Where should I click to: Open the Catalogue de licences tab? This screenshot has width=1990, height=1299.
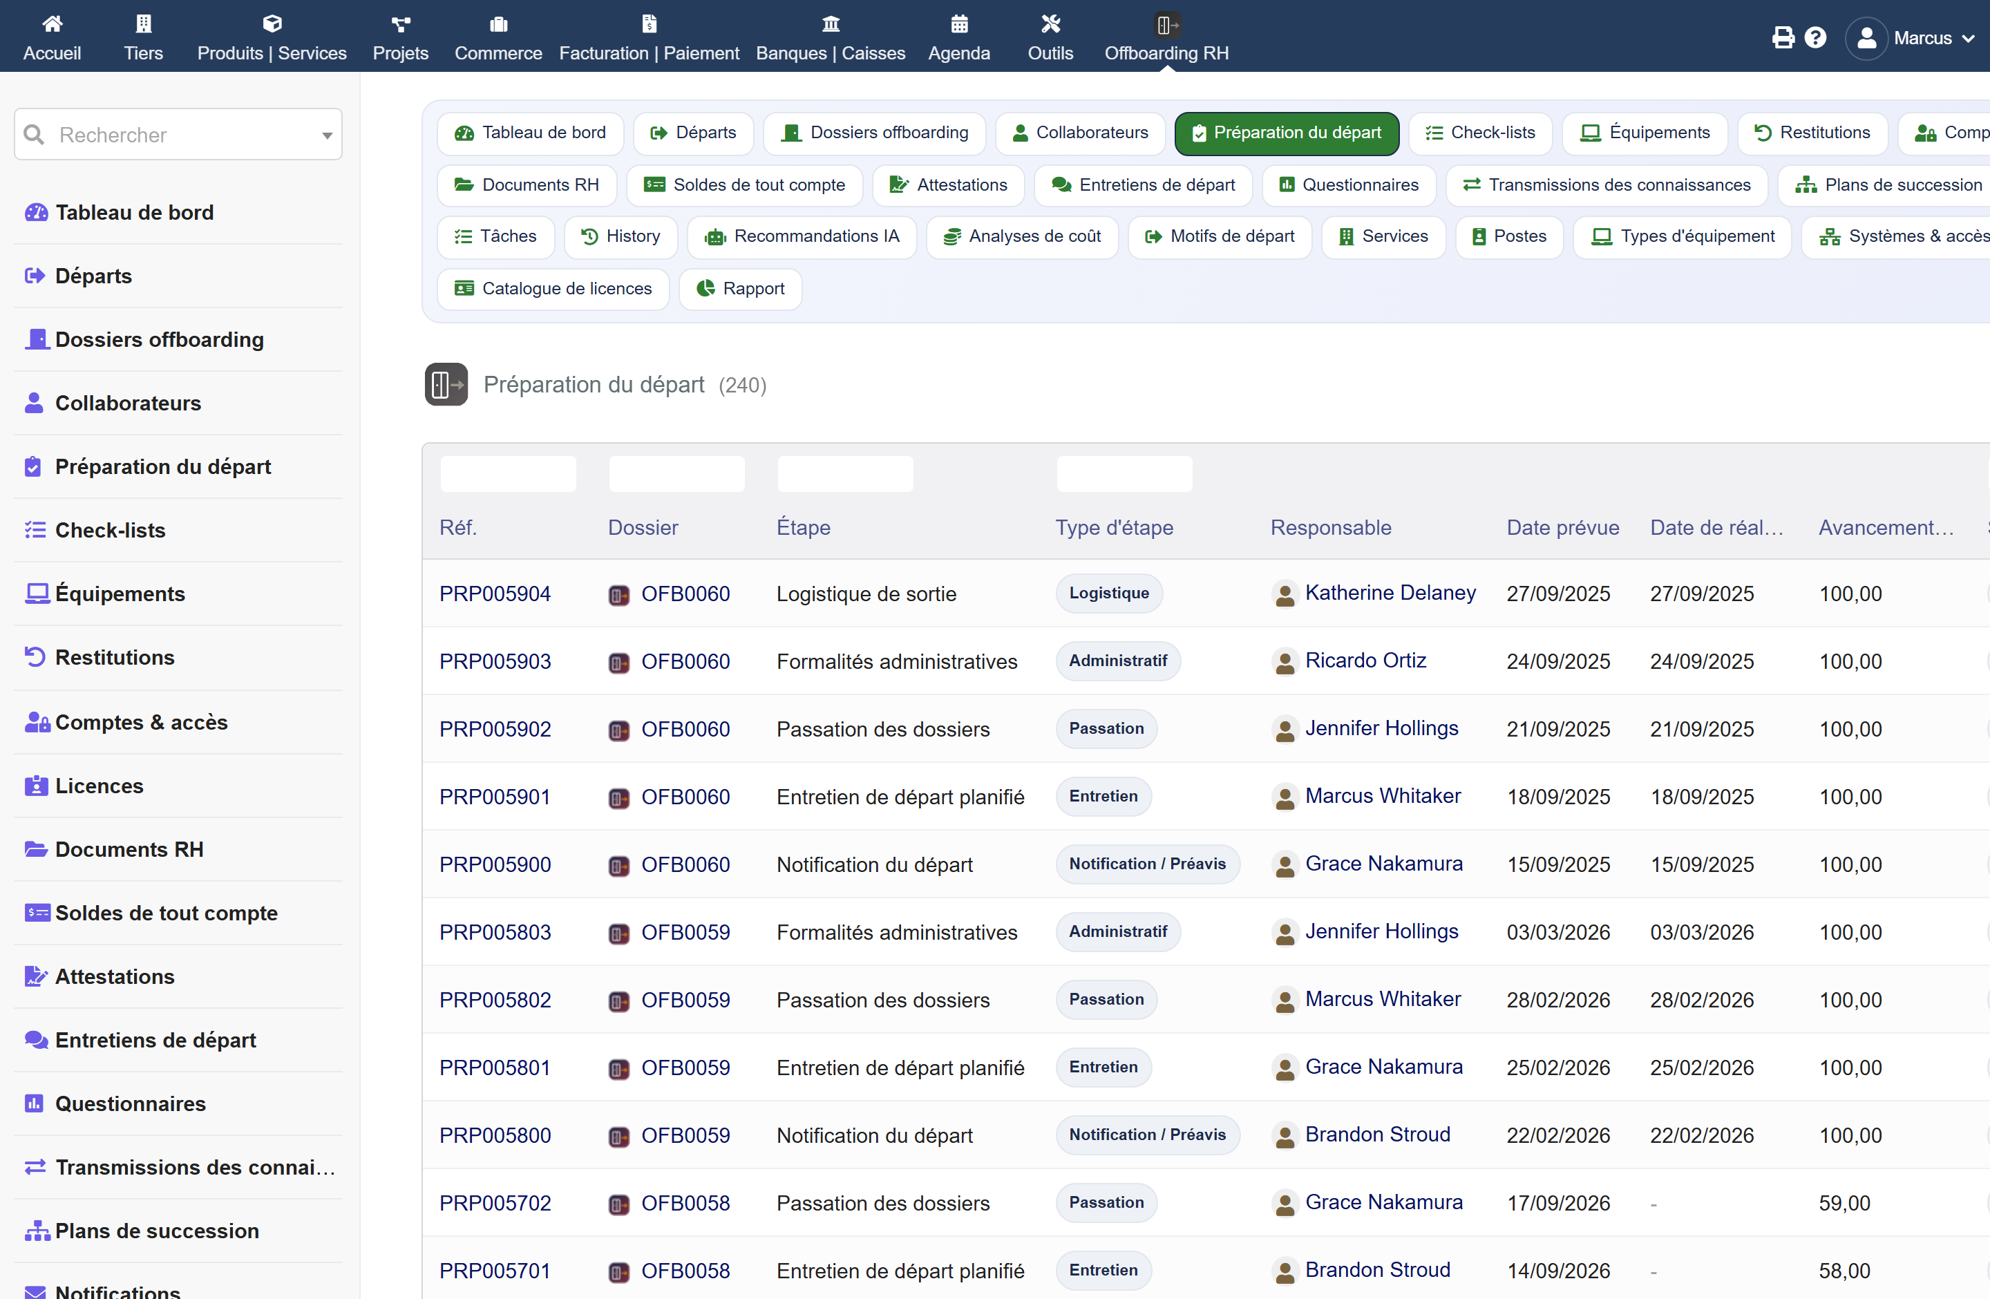[x=553, y=290]
